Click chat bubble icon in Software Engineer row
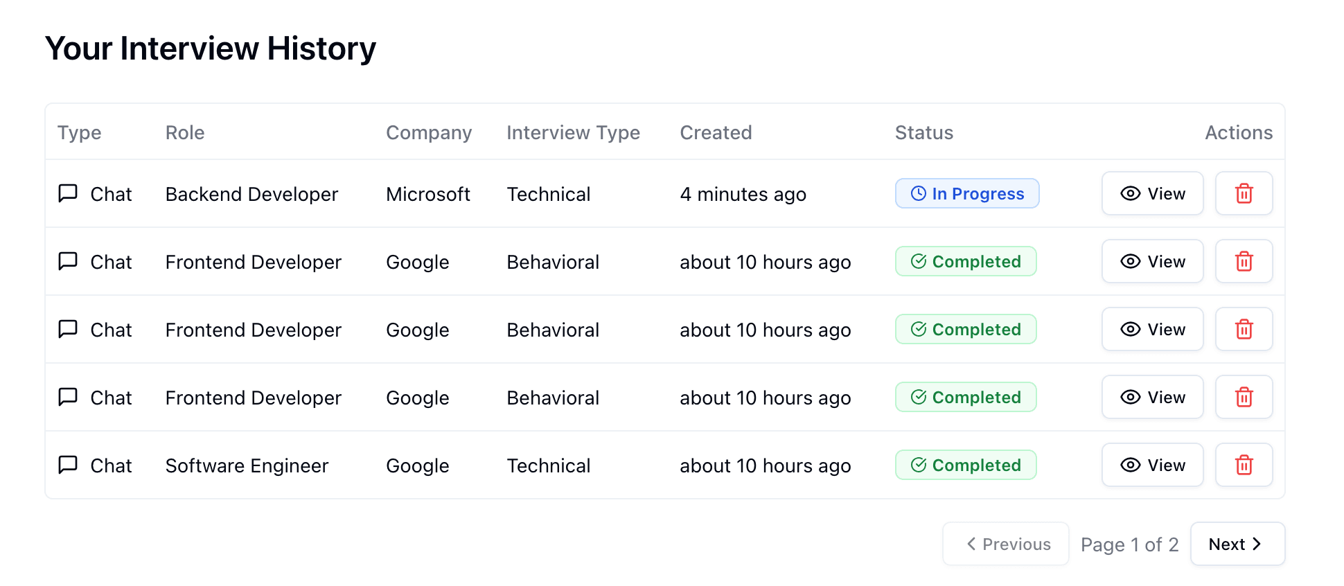Viewport: 1344px width, 586px height. (68, 465)
